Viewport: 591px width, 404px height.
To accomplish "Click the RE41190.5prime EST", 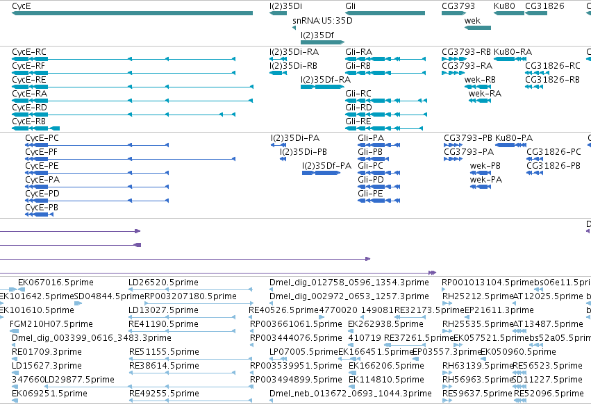I will click(x=182, y=331).
